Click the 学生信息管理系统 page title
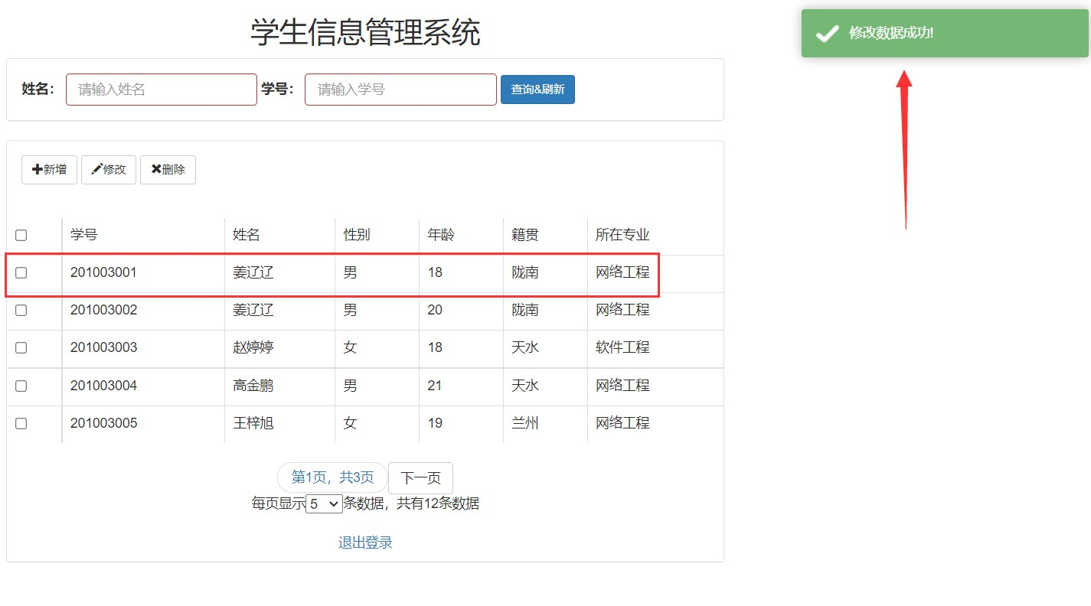1091x606 pixels. click(365, 32)
